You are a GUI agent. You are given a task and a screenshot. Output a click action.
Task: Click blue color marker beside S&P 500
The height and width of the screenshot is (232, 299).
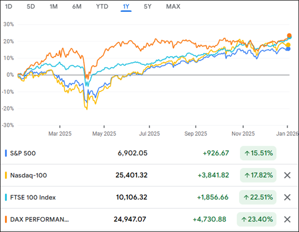coord(5,153)
